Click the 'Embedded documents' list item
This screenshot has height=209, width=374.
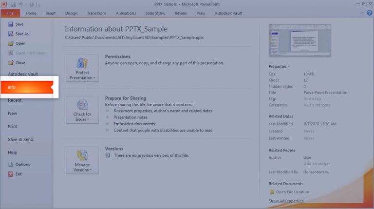click(x=134, y=124)
